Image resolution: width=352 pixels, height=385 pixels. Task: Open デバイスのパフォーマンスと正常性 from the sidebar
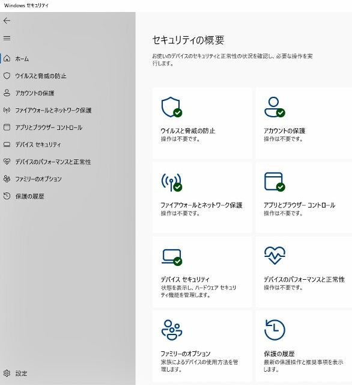pos(53,162)
